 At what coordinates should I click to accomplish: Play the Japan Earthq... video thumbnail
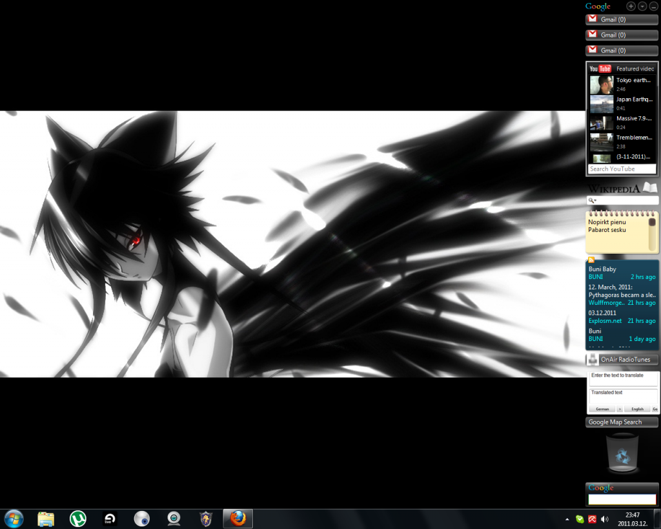point(602,104)
